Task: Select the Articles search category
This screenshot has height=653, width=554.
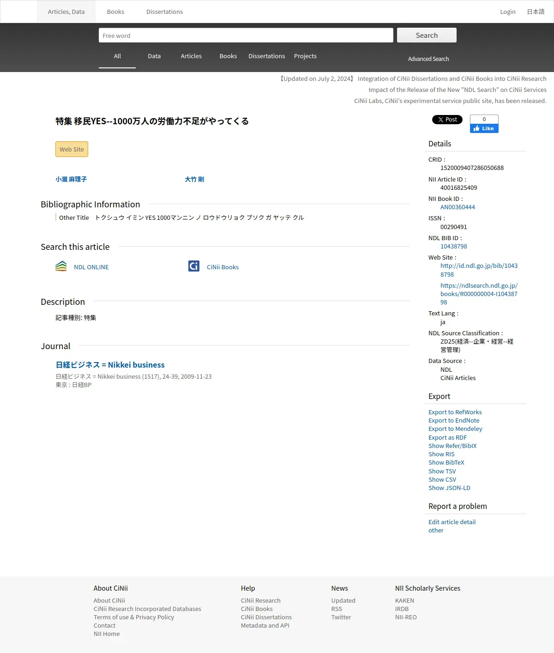Action: [x=191, y=56]
